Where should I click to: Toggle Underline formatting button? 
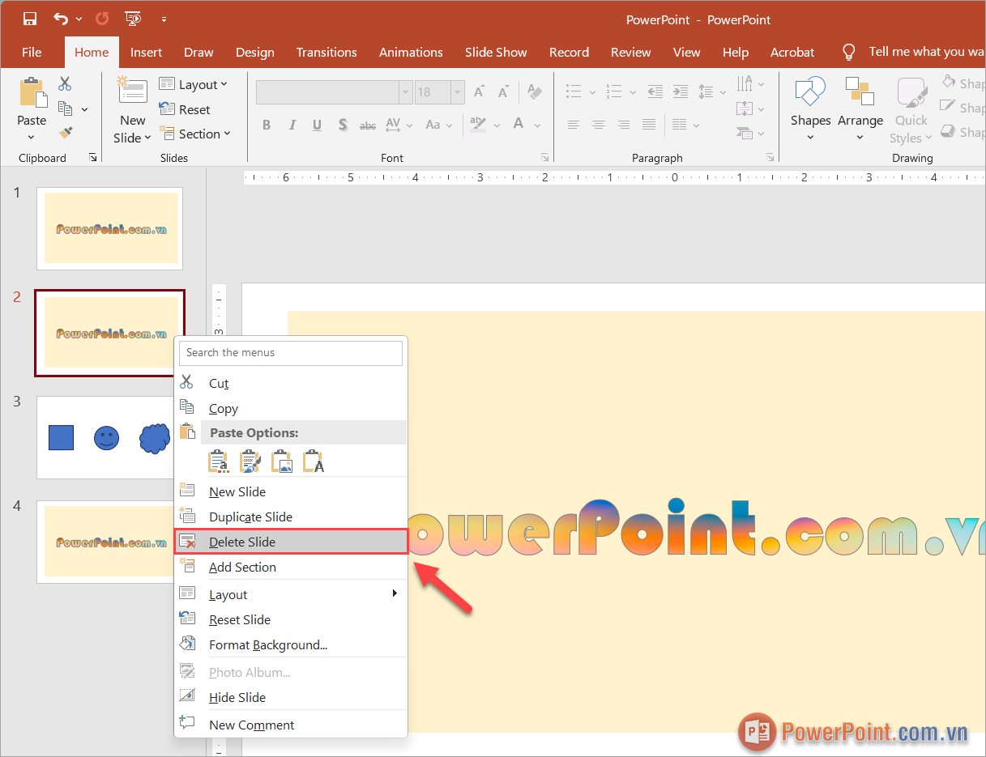(317, 125)
